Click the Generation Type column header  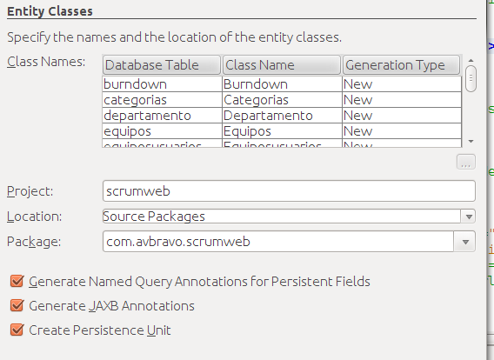tap(402, 65)
